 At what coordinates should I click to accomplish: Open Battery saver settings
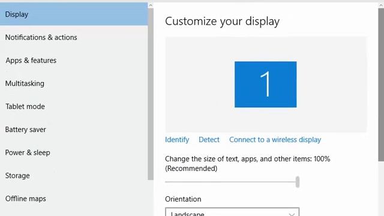(74, 130)
